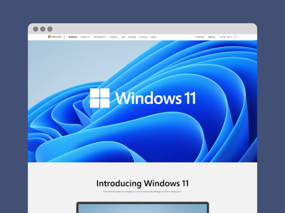Screen dimensions: 285x213
Task: Click the Apps navigation item
Action: (123, 37)
